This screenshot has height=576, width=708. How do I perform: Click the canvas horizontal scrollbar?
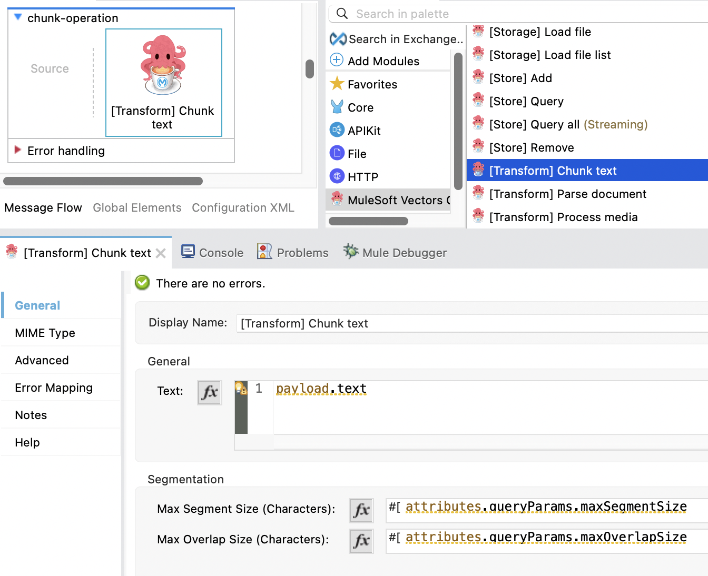(103, 181)
